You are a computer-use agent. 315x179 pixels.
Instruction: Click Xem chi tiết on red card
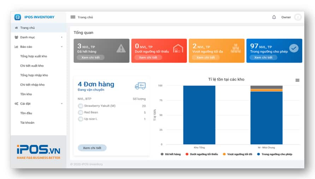(148, 58)
